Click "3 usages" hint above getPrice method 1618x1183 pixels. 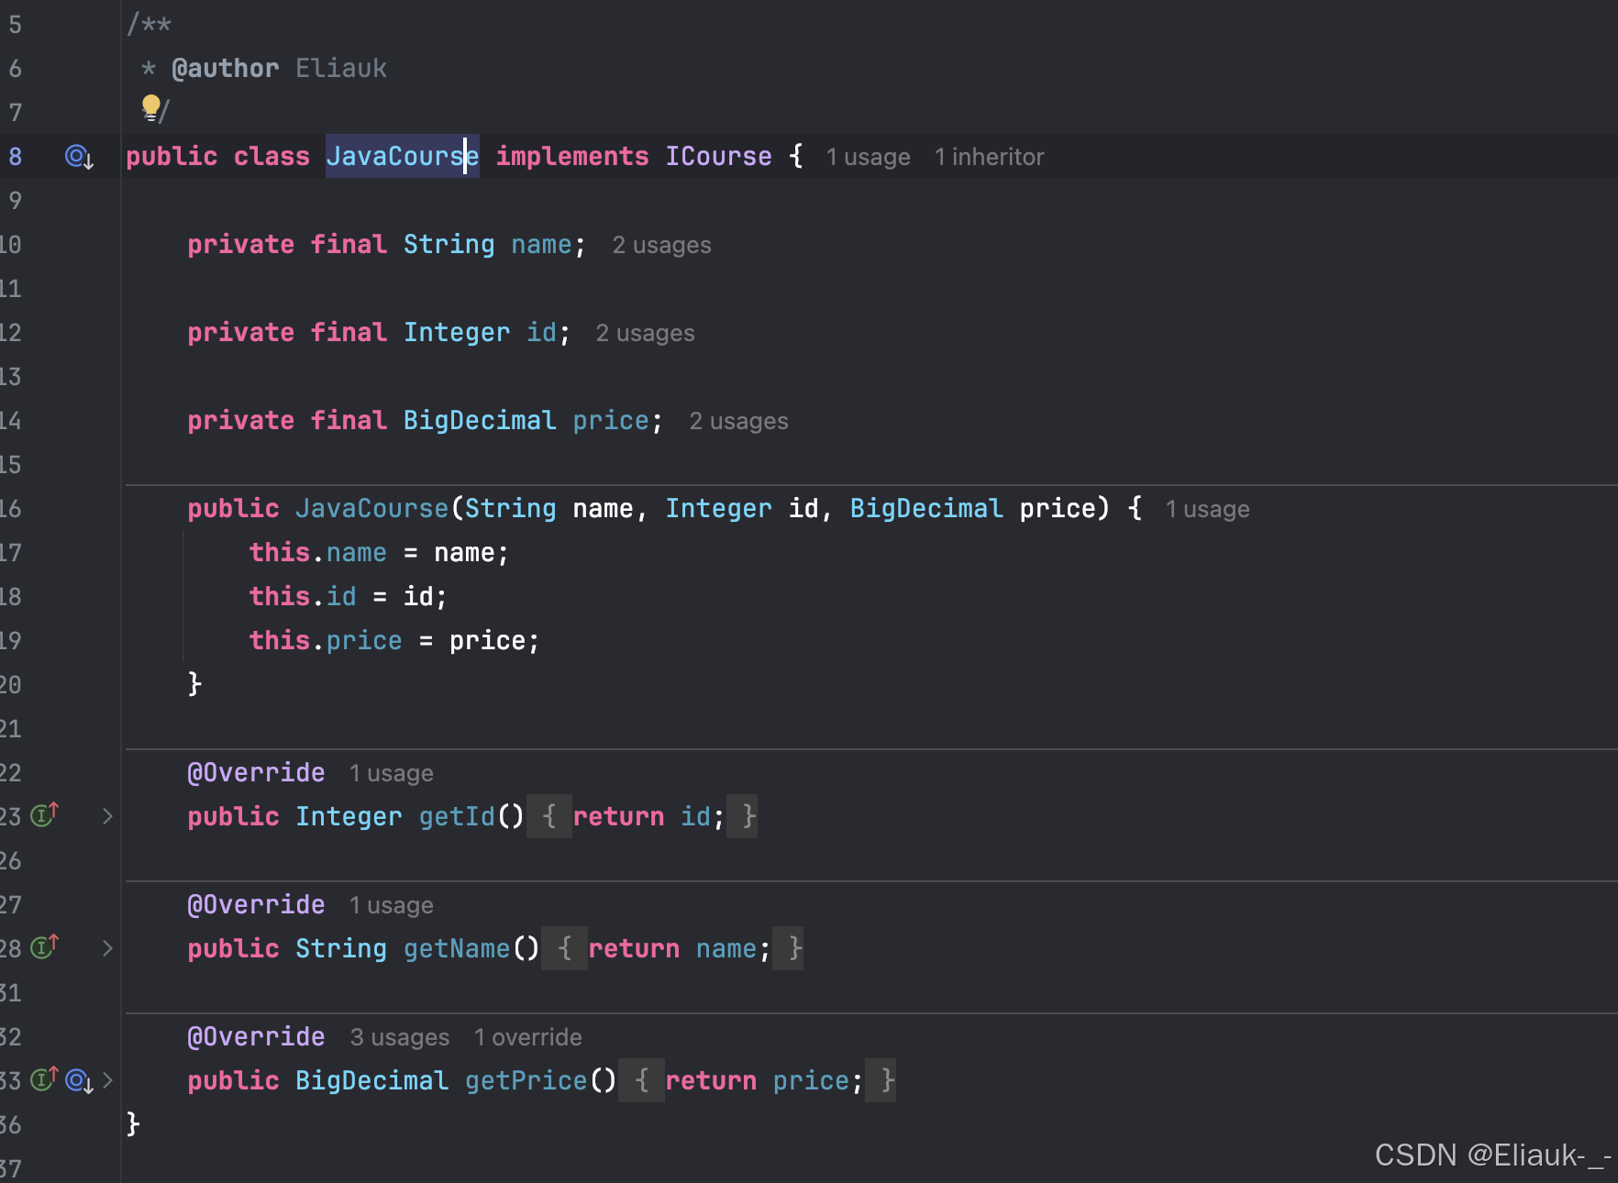(x=399, y=1037)
